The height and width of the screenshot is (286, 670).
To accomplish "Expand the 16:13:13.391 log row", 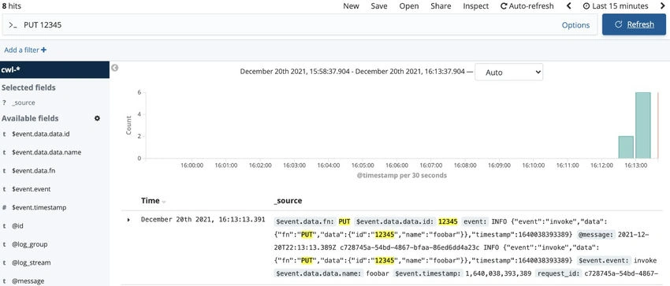I will tap(128, 220).
